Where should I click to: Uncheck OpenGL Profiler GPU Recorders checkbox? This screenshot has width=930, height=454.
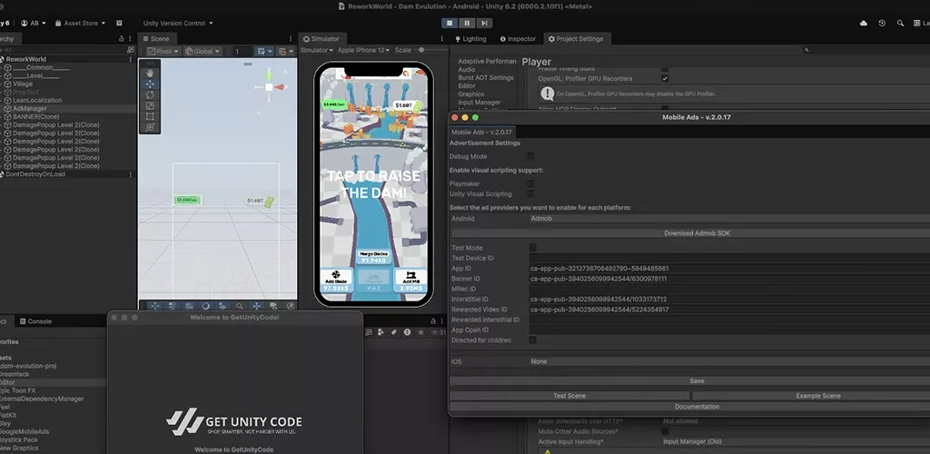[x=665, y=78]
